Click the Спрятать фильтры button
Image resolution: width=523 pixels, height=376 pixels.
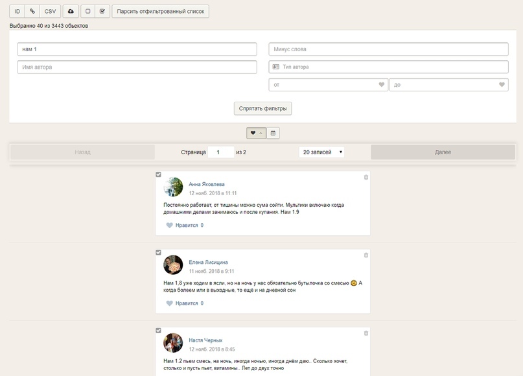pyautogui.click(x=263, y=108)
